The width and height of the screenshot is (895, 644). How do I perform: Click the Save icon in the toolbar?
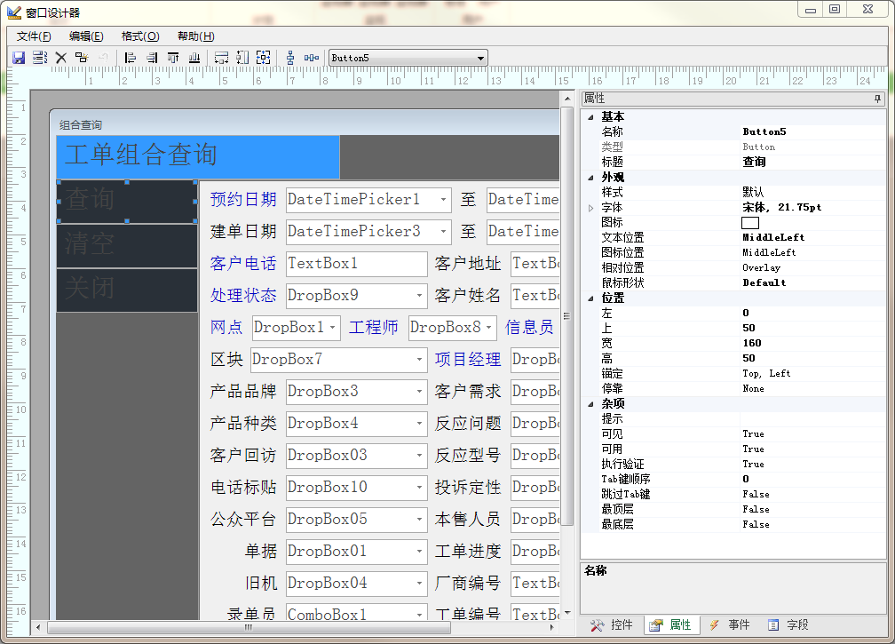[18, 58]
